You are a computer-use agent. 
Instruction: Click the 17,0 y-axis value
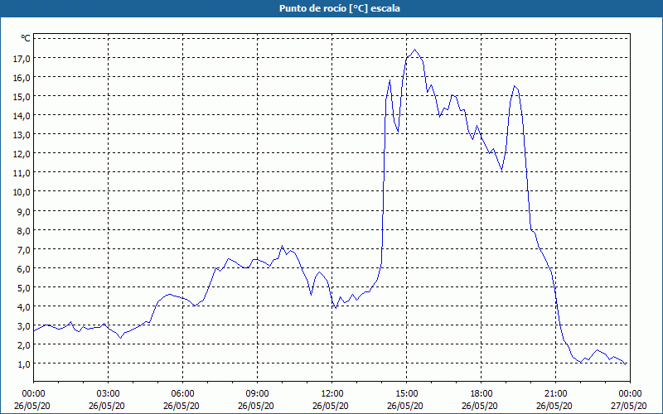[x=22, y=59]
